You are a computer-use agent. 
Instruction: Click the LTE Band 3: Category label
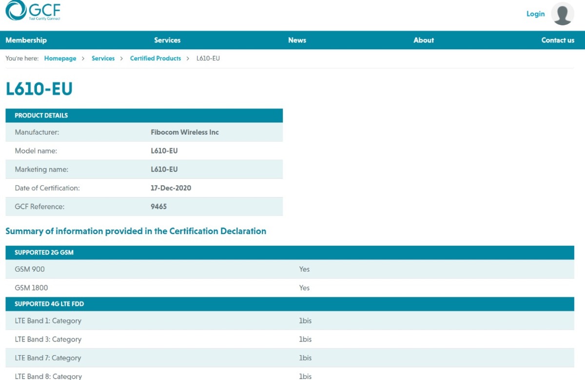click(x=48, y=340)
